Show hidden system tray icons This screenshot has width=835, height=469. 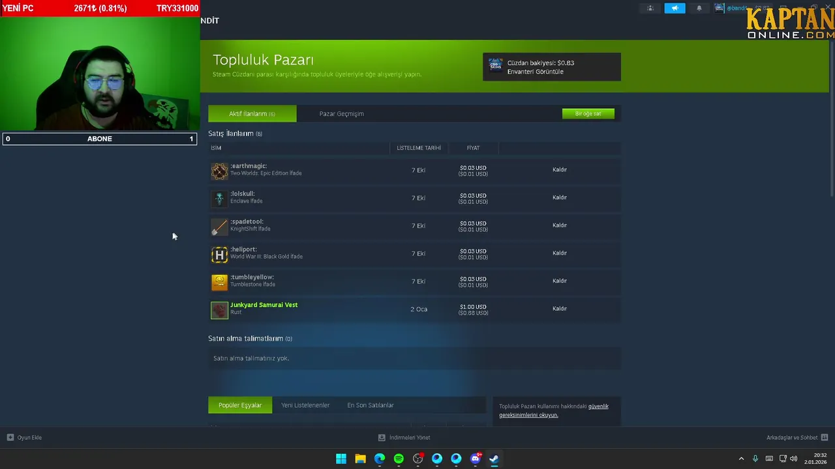tap(741, 459)
